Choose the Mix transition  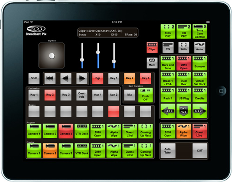pyautogui.click(x=129, y=95)
